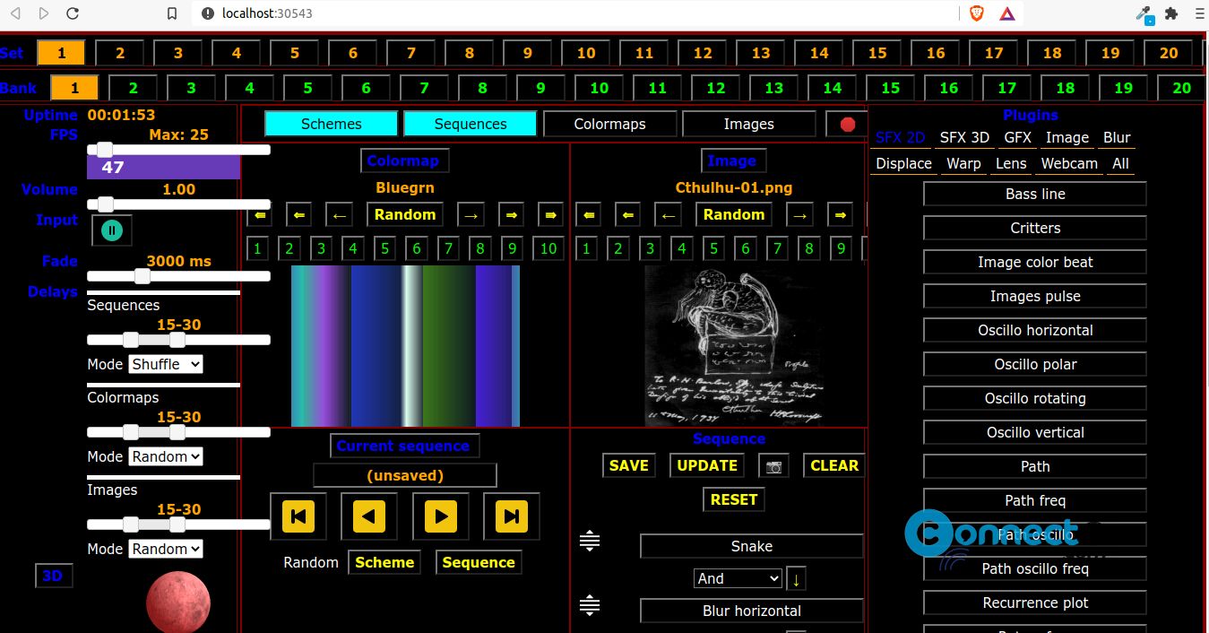Viewport: 1209px width, 633px height.
Task: Open the Colormaps Mode Random dropdown
Action: [166, 456]
